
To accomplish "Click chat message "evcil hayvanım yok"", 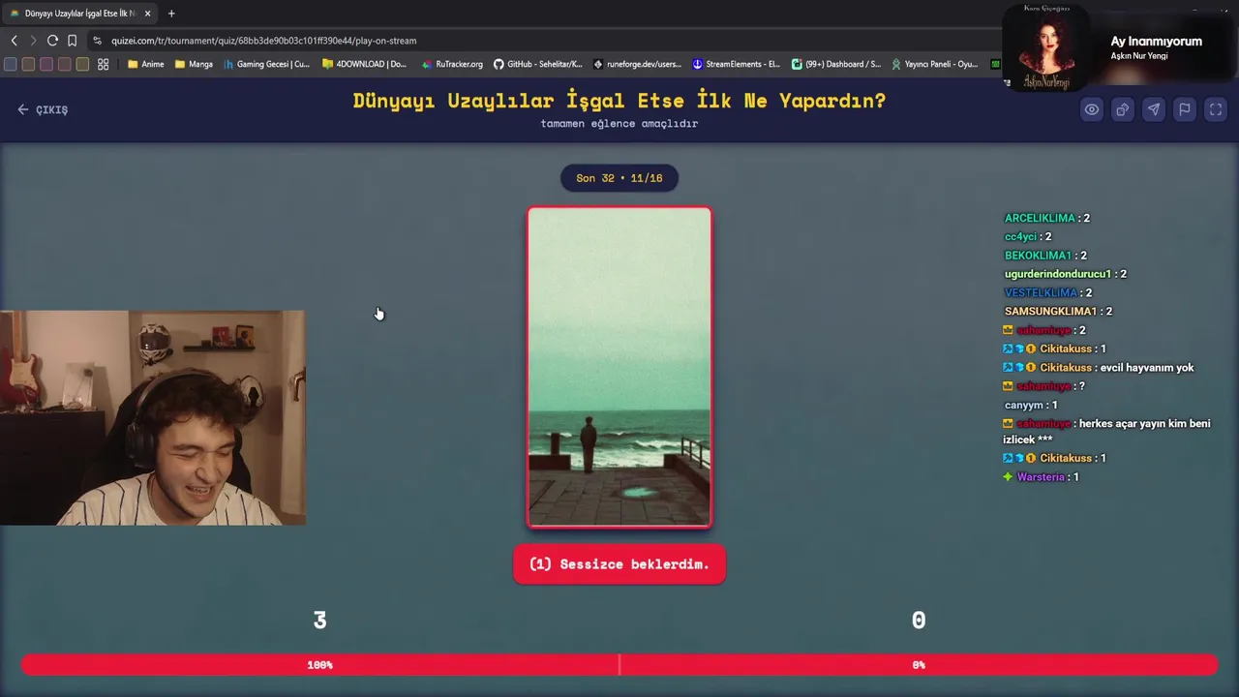I will pyautogui.click(x=1147, y=368).
